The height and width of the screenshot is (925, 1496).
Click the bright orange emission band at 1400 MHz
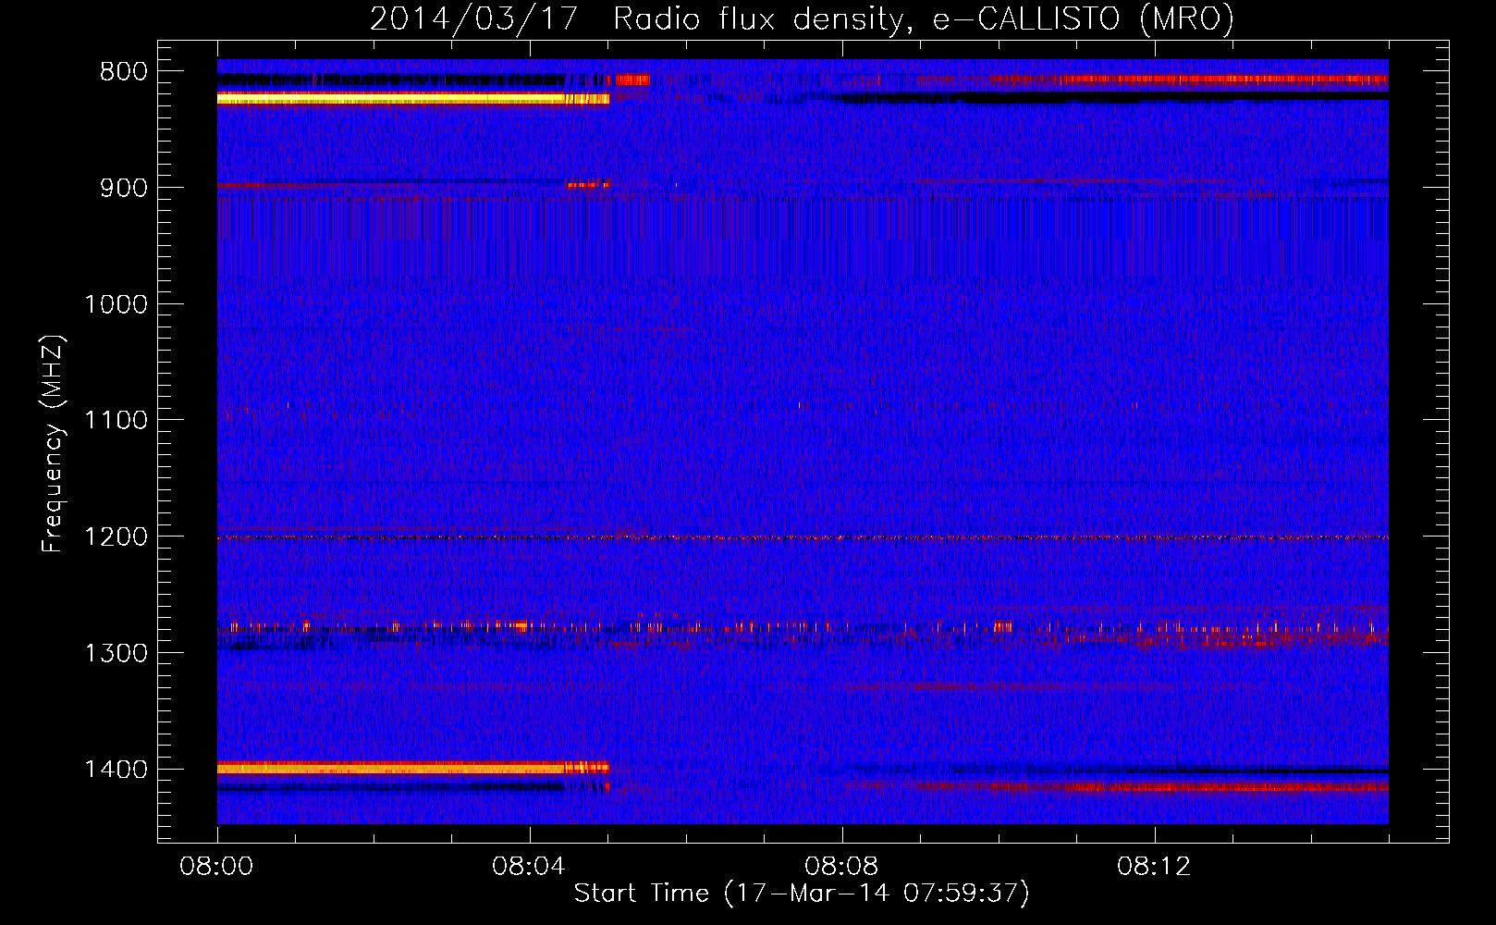[x=413, y=768]
